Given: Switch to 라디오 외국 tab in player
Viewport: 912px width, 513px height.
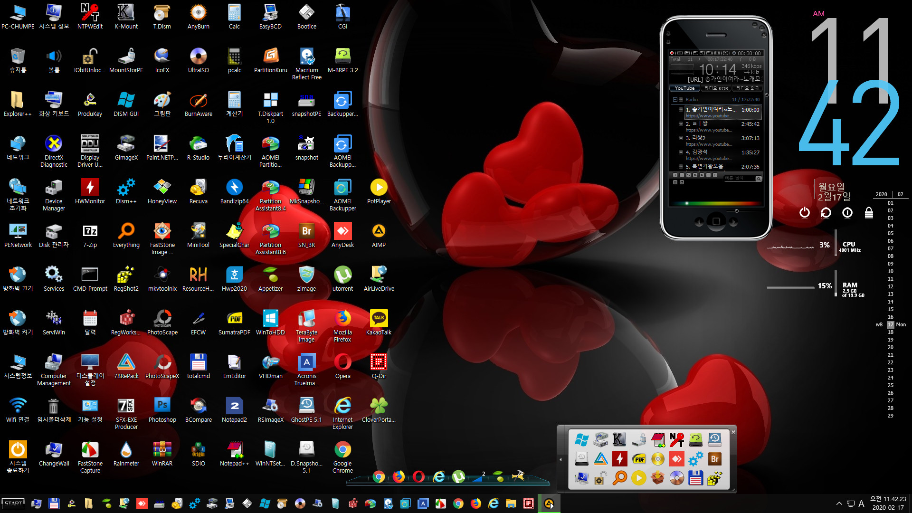Looking at the screenshot, I should (x=747, y=88).
